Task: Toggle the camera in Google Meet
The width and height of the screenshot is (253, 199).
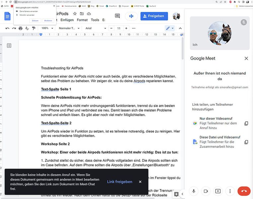Action: point(206,191)
